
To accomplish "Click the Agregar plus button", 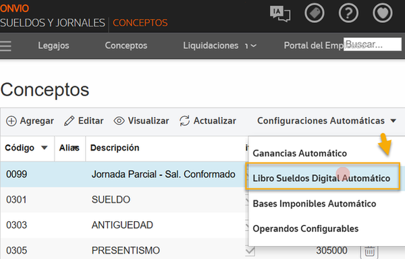I will (x=30, y=121).
